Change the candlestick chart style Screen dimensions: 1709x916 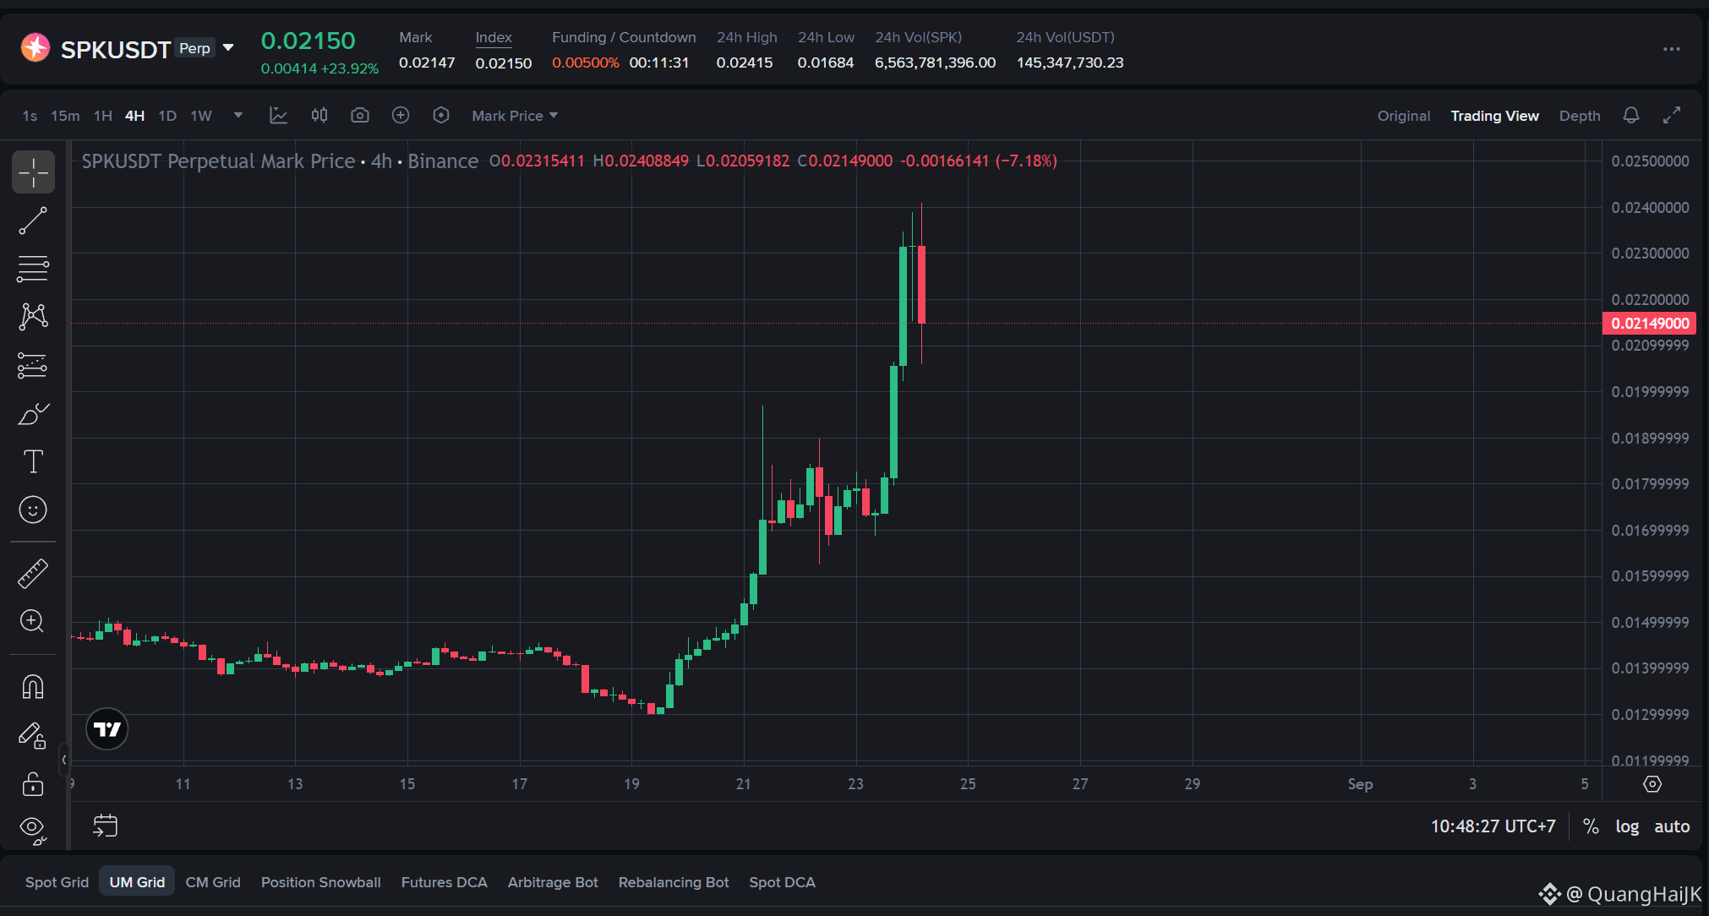tap(319, 116)
